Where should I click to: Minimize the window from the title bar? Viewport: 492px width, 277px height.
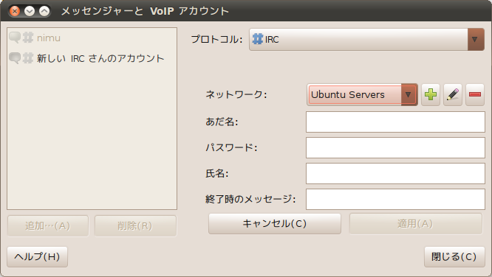pyautogui.click(x=30, y=11)
